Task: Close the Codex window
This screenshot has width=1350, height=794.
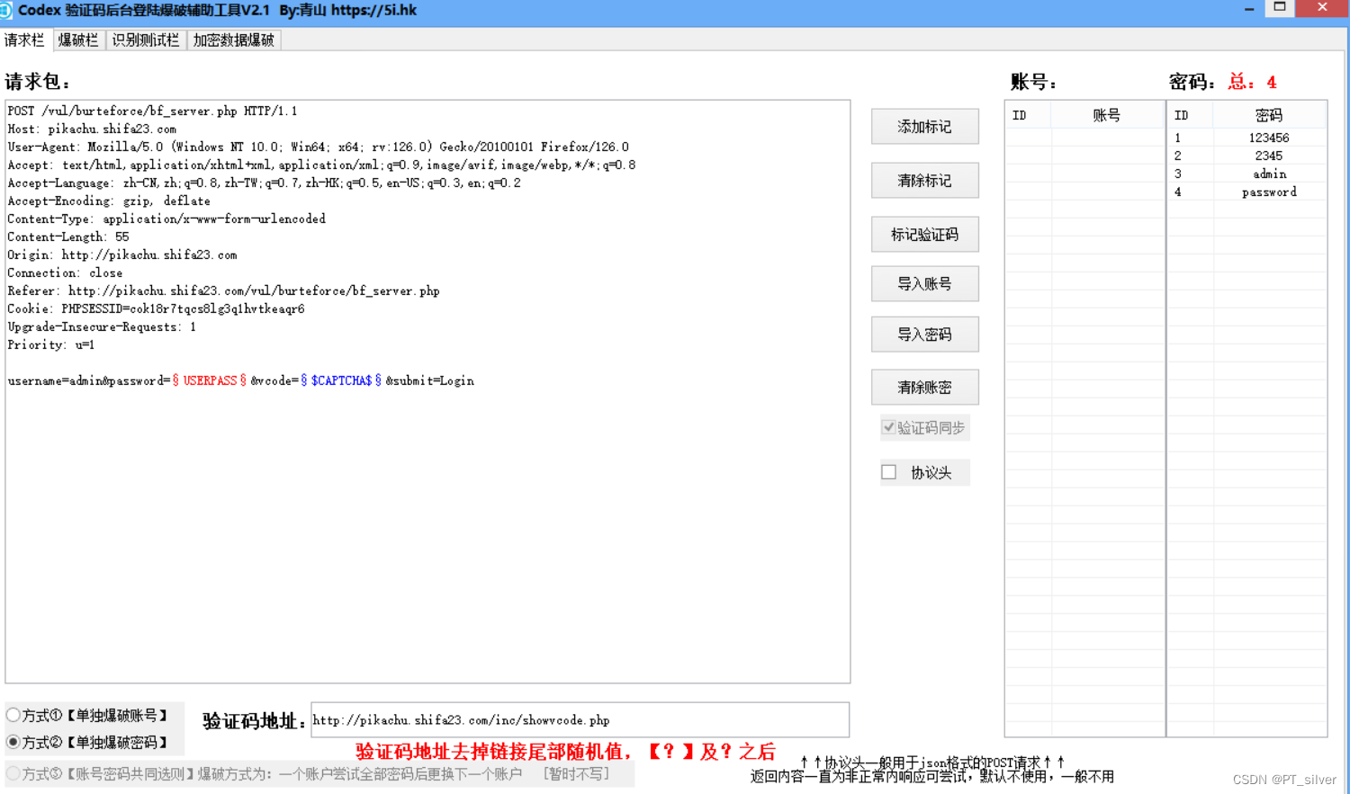Action: [x=1321, y=7]
